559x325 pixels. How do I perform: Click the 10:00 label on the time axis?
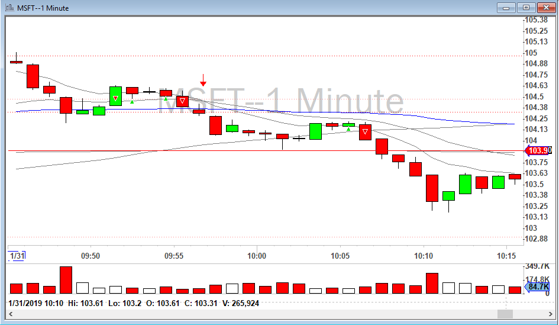[x=257, y=256]
